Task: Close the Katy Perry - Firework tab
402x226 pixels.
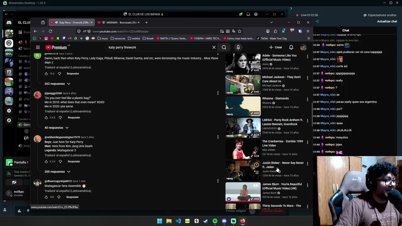Action: pos(91,22)
